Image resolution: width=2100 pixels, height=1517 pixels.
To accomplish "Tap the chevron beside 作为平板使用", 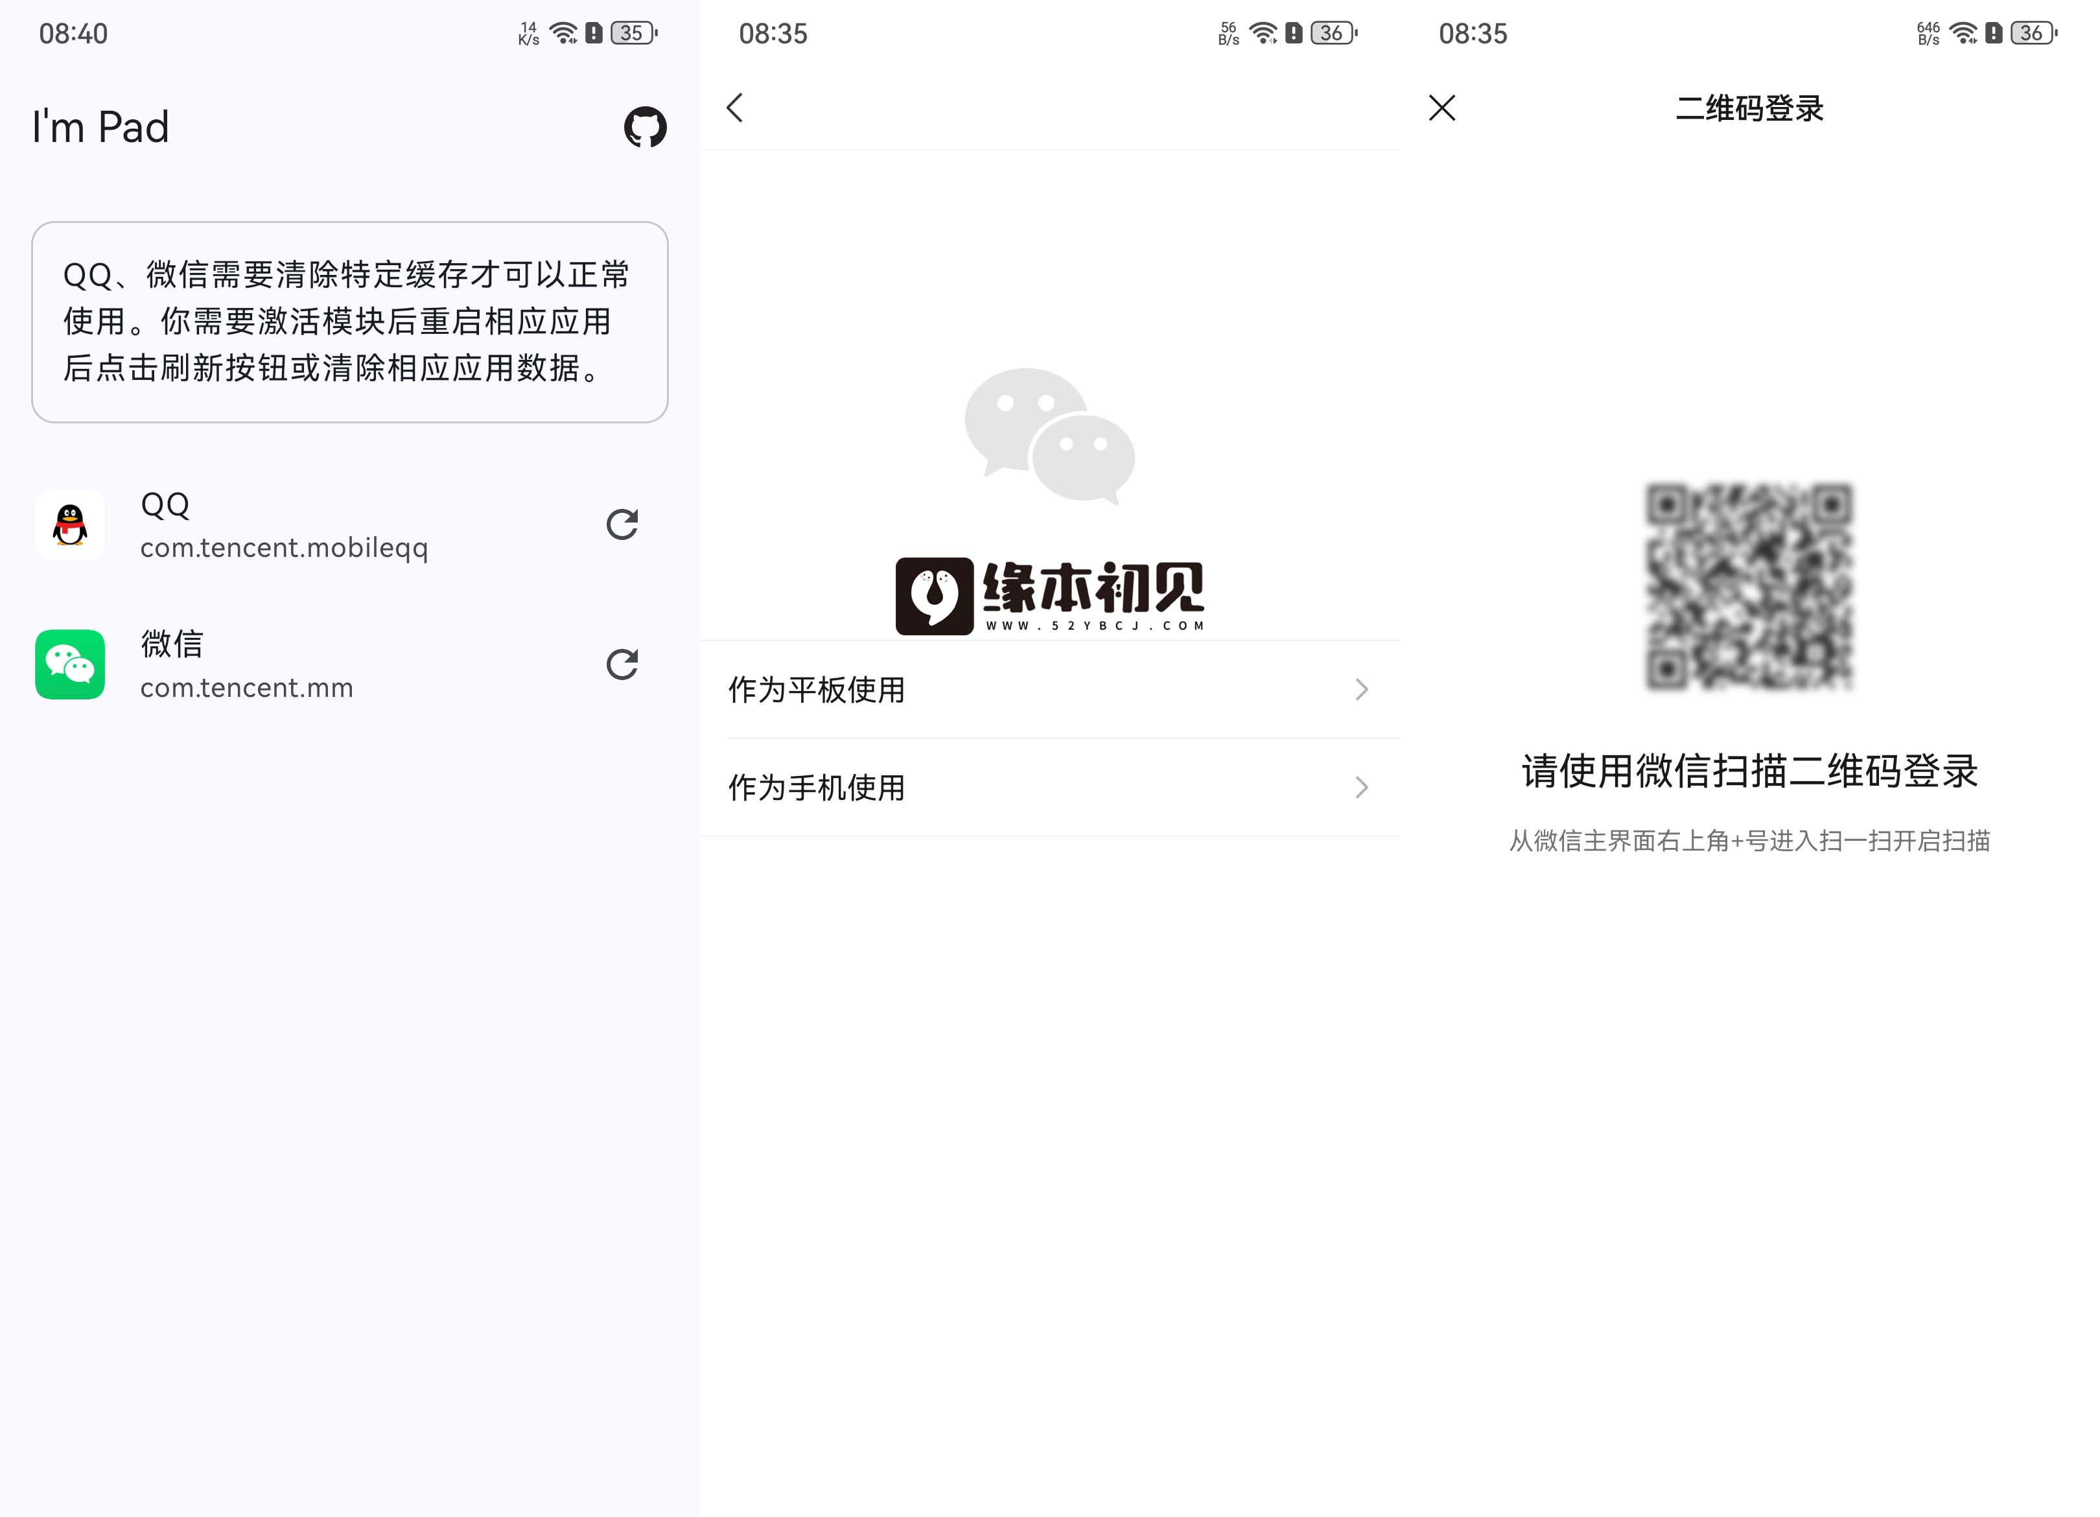I will pos(1361,689).
